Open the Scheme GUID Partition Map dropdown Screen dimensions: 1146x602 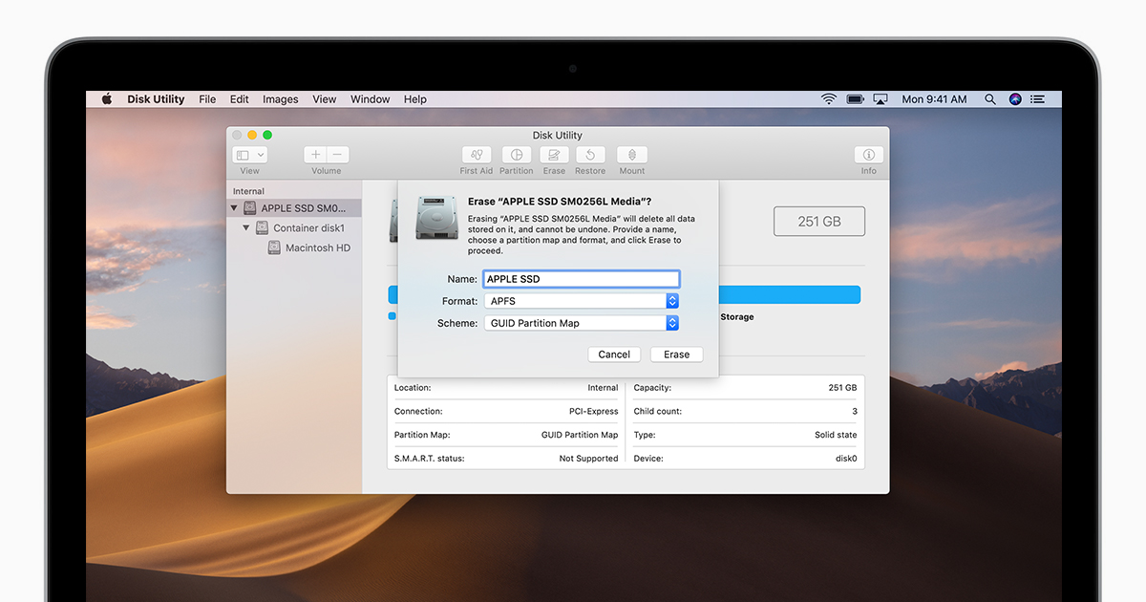click(582, 323)
